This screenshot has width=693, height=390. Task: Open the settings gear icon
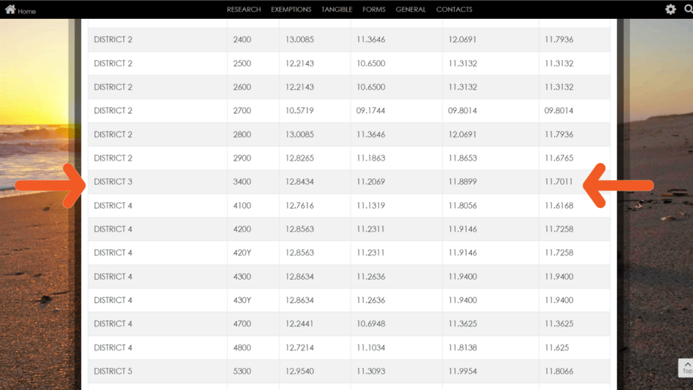click(x=670, y=9)
